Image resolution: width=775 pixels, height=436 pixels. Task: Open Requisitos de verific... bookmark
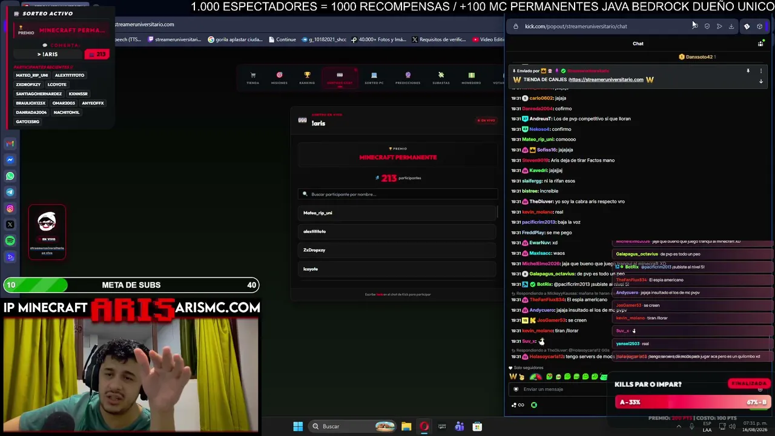(x=439, y=39)
